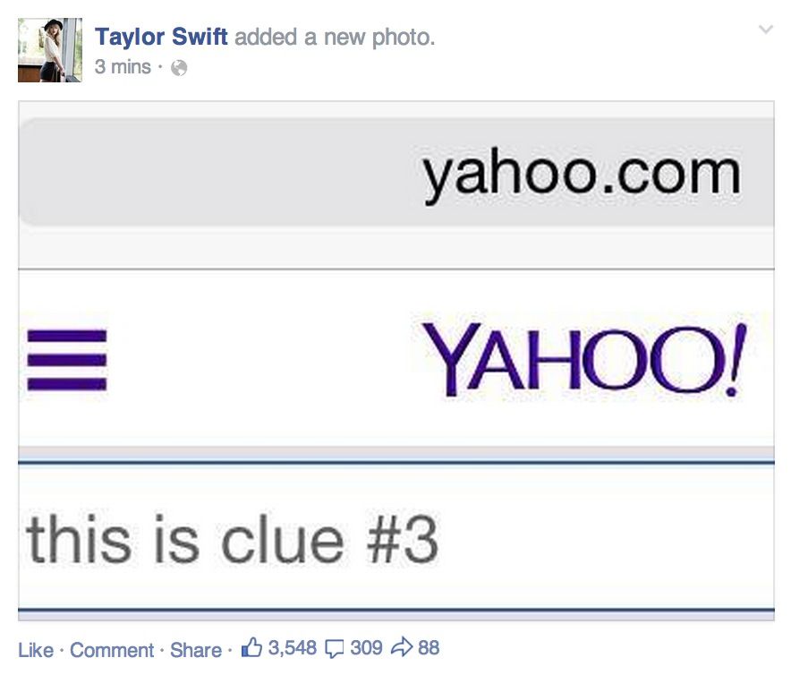View the 309 comments count
The width and height of the screenshot is (791, 675).
[366, 648]
